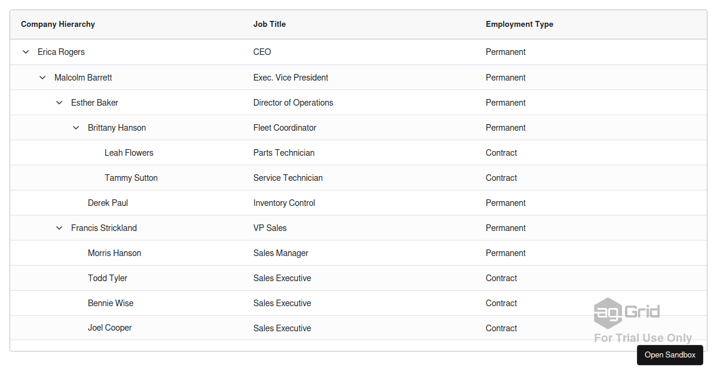The image size is (717, 376).
Task: Select the Morris Hanson row
Action: pos(114,253)
